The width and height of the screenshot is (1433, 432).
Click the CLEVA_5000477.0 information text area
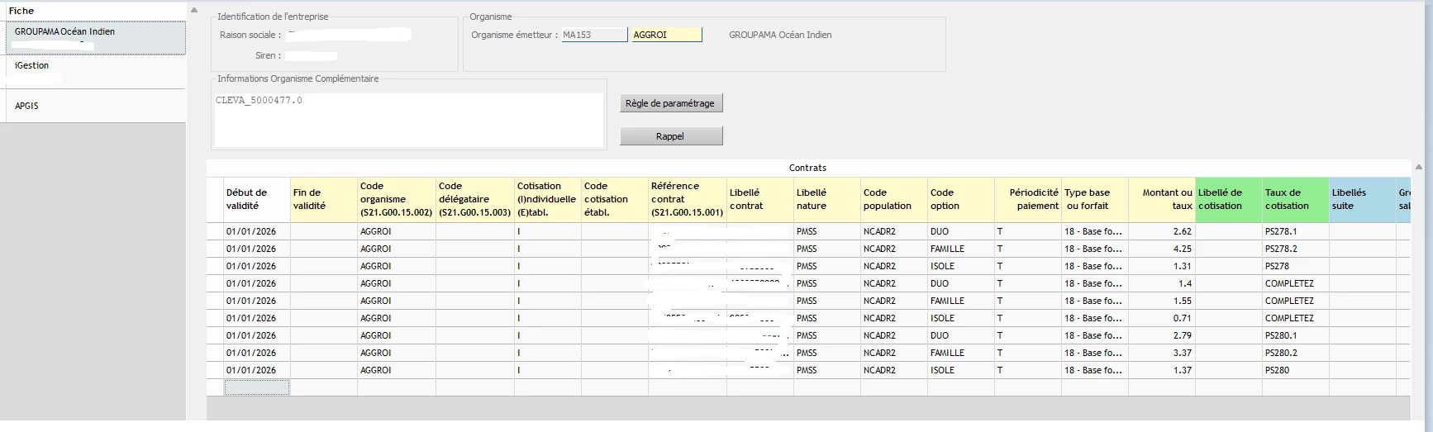pyautogui.click(x=408, y=120)
